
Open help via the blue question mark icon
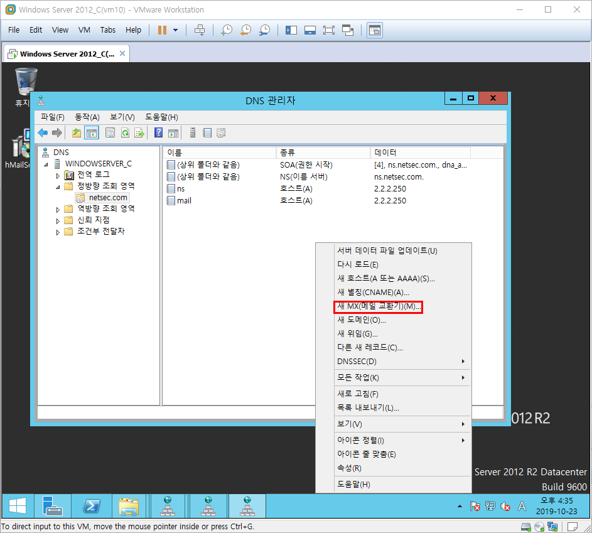coord(159,133)
